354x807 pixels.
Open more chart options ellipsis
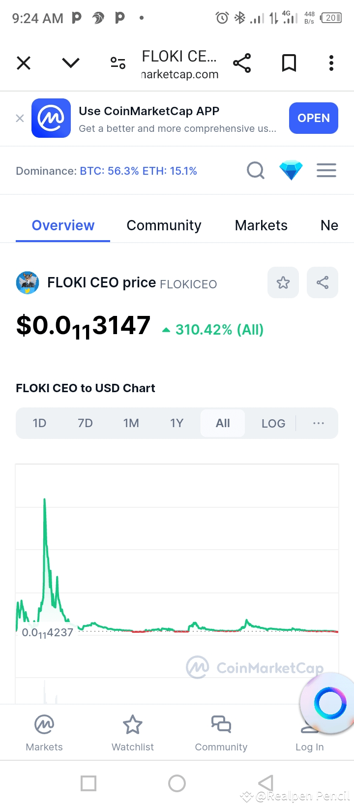coord(319,423)
